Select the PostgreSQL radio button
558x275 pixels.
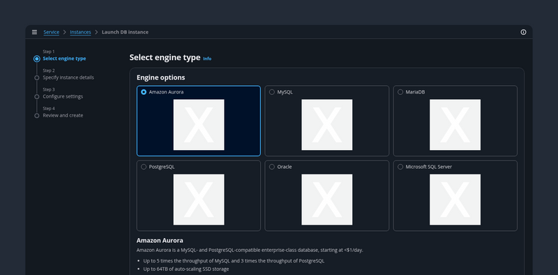pos(144,167)
